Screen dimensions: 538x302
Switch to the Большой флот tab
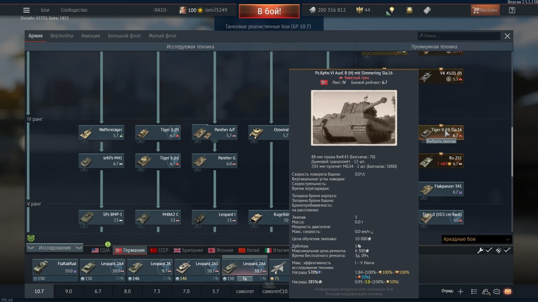tap(124, 36)
